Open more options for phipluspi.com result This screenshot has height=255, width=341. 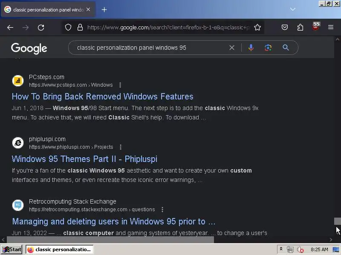coord(121,147)
